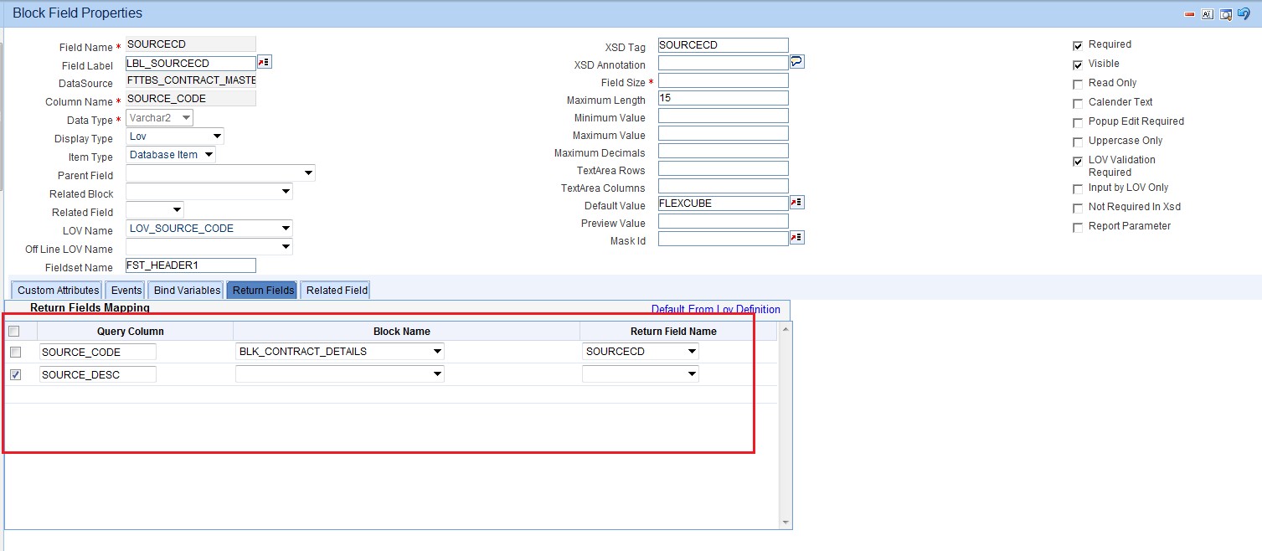Click the Preview Value input field
The image size is (1262, 551).
724,221
